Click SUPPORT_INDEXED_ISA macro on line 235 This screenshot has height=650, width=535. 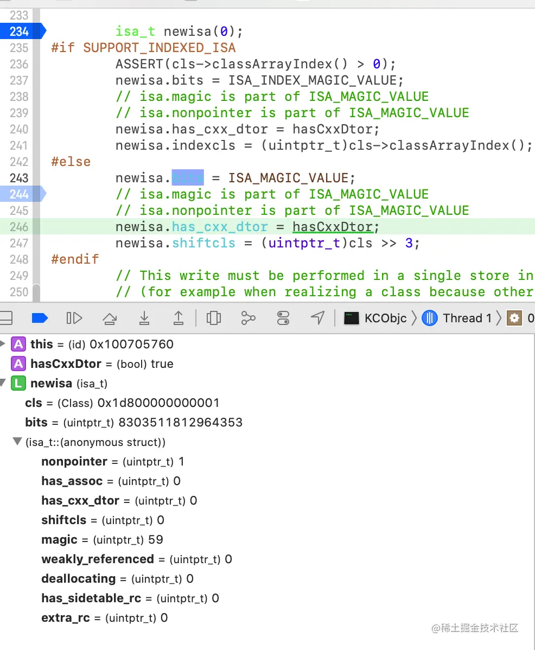pyautogui.click(x=159, y=48)
